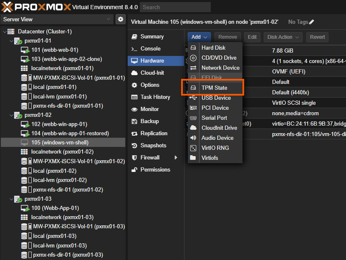Viewport: 346px width, 260px height.
Task: Expand the Firewall submenu arrow
Action: pyautogui.click(x=176, y=158)
